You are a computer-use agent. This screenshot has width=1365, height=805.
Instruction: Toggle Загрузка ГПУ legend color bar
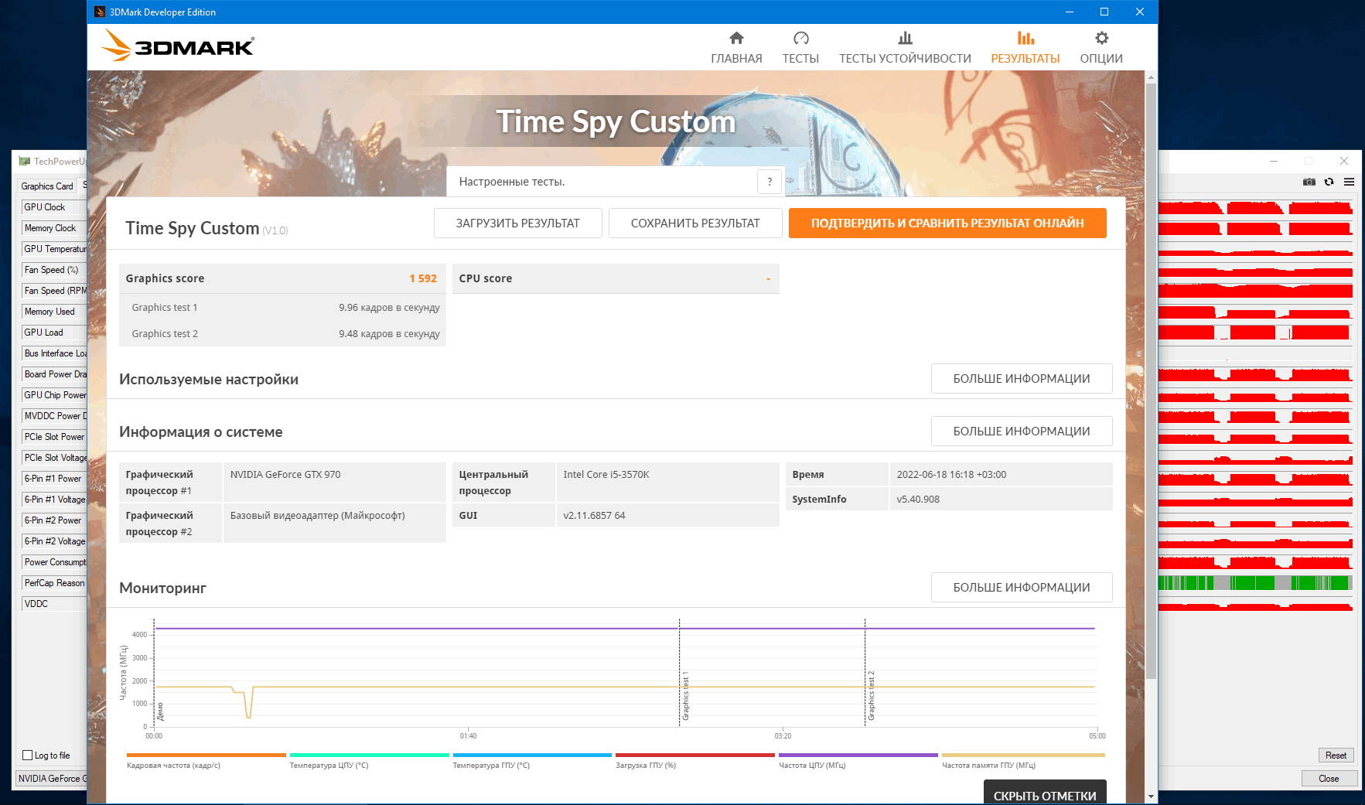click(695, 755)
